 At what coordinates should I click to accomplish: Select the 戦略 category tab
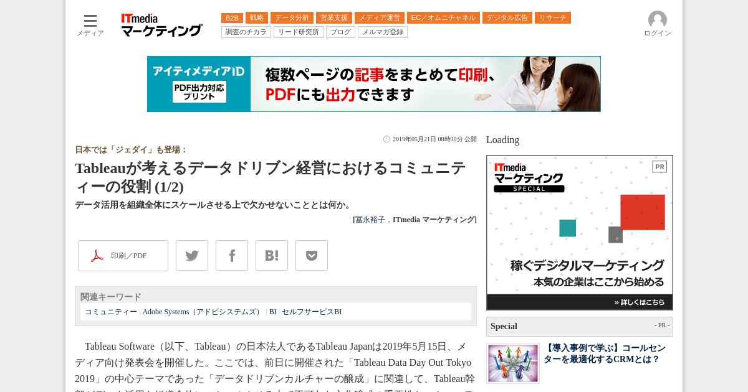coord(257,18)
